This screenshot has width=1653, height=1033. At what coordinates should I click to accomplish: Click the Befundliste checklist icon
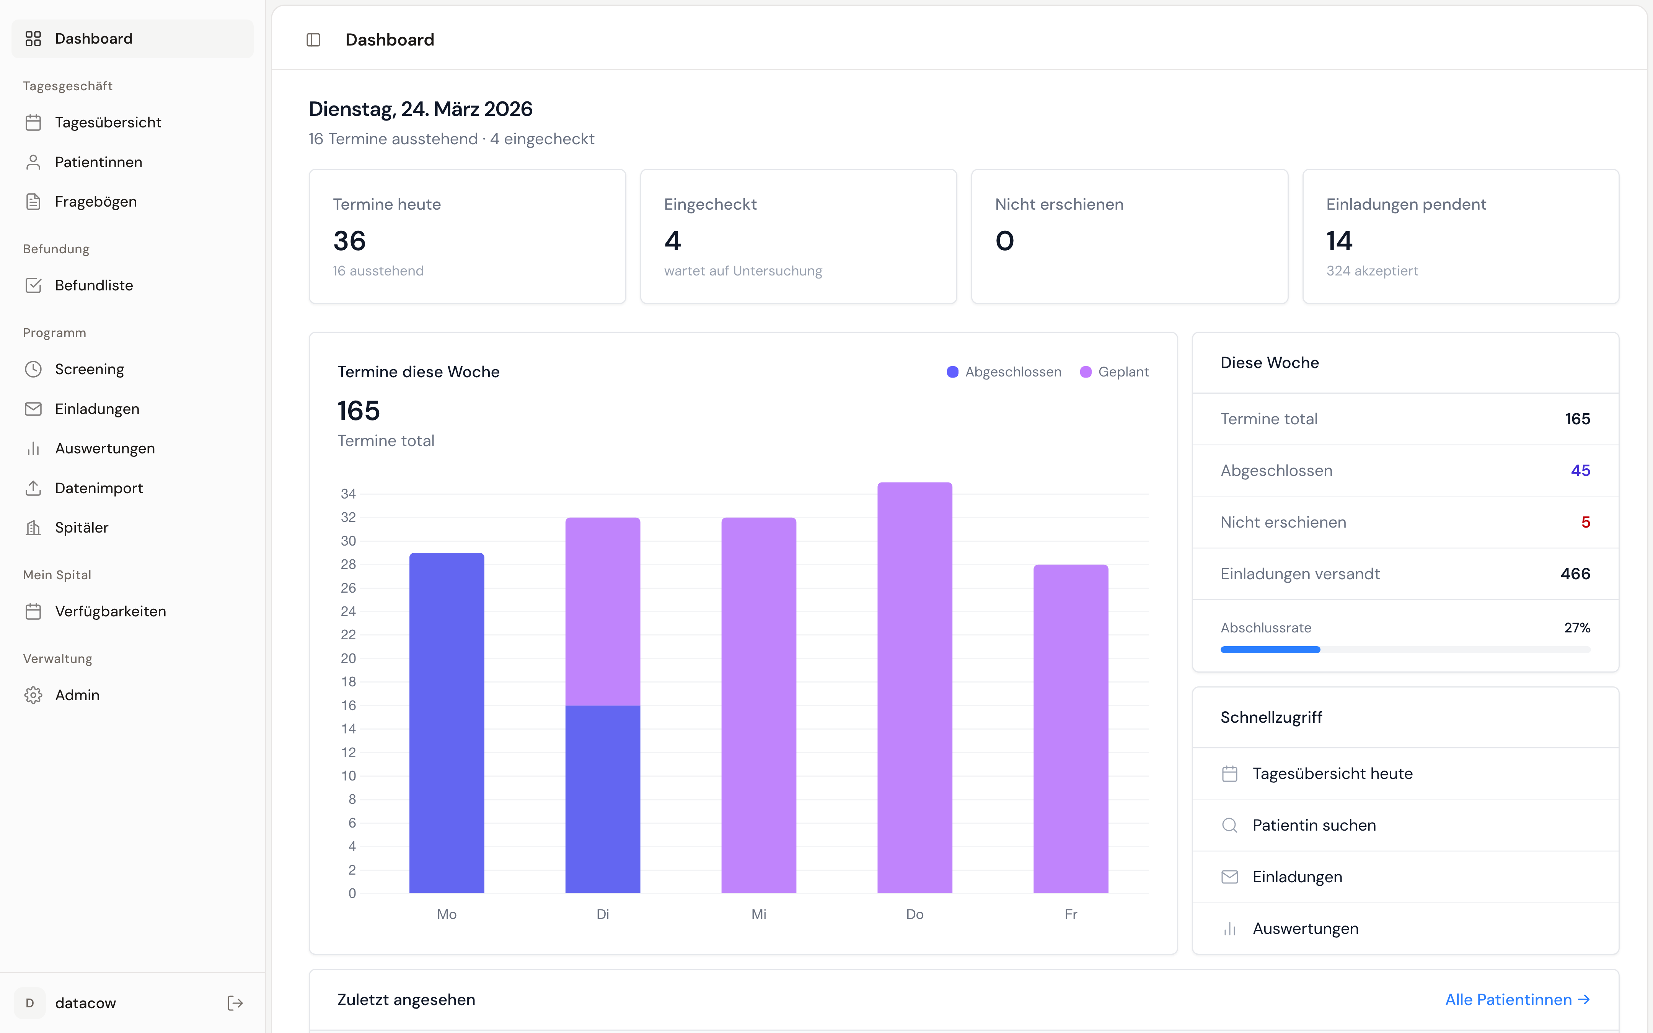(33, 285)
